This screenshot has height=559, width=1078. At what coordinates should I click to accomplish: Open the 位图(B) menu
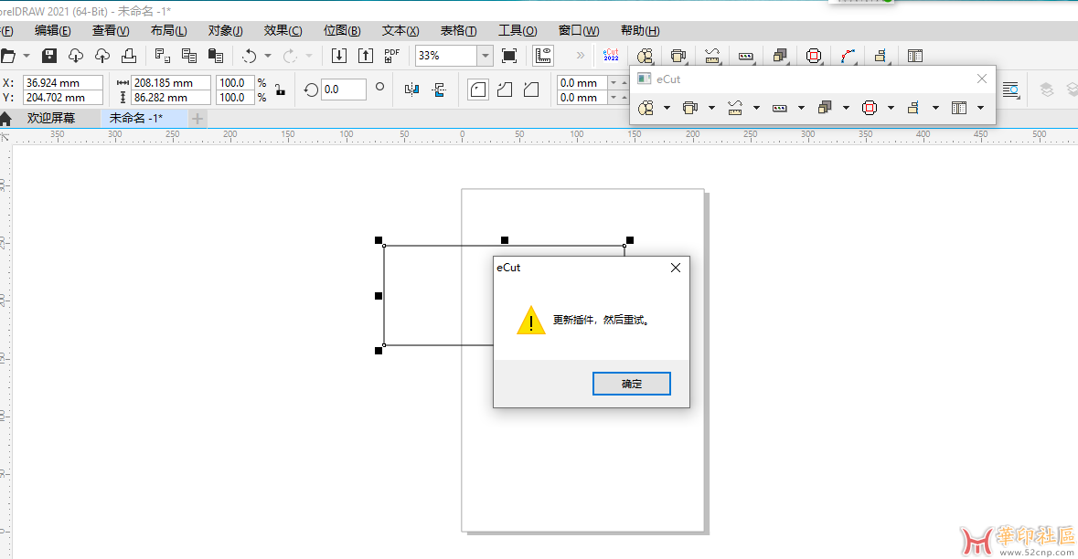pos(342,30)
